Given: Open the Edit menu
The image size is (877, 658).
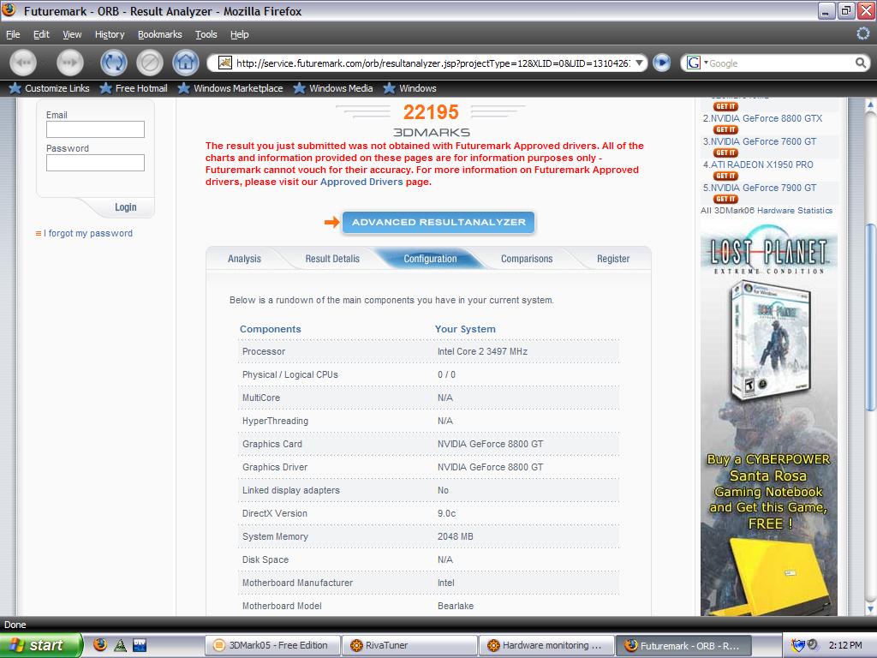Looking at the screenshot, I should pos(41,34).
